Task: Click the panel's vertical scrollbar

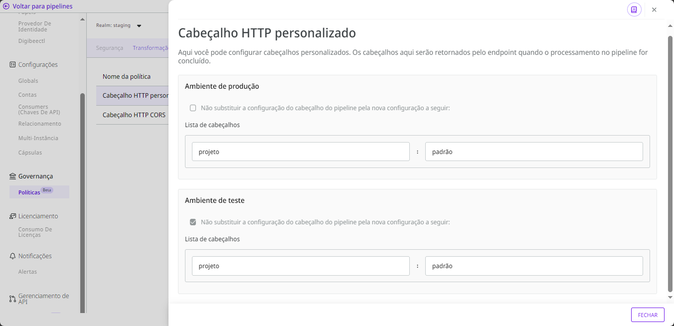Action: pyautogui.click(x=670, y=160)
